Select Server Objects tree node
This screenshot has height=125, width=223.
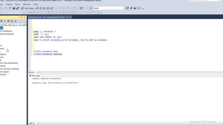(3, 54)
